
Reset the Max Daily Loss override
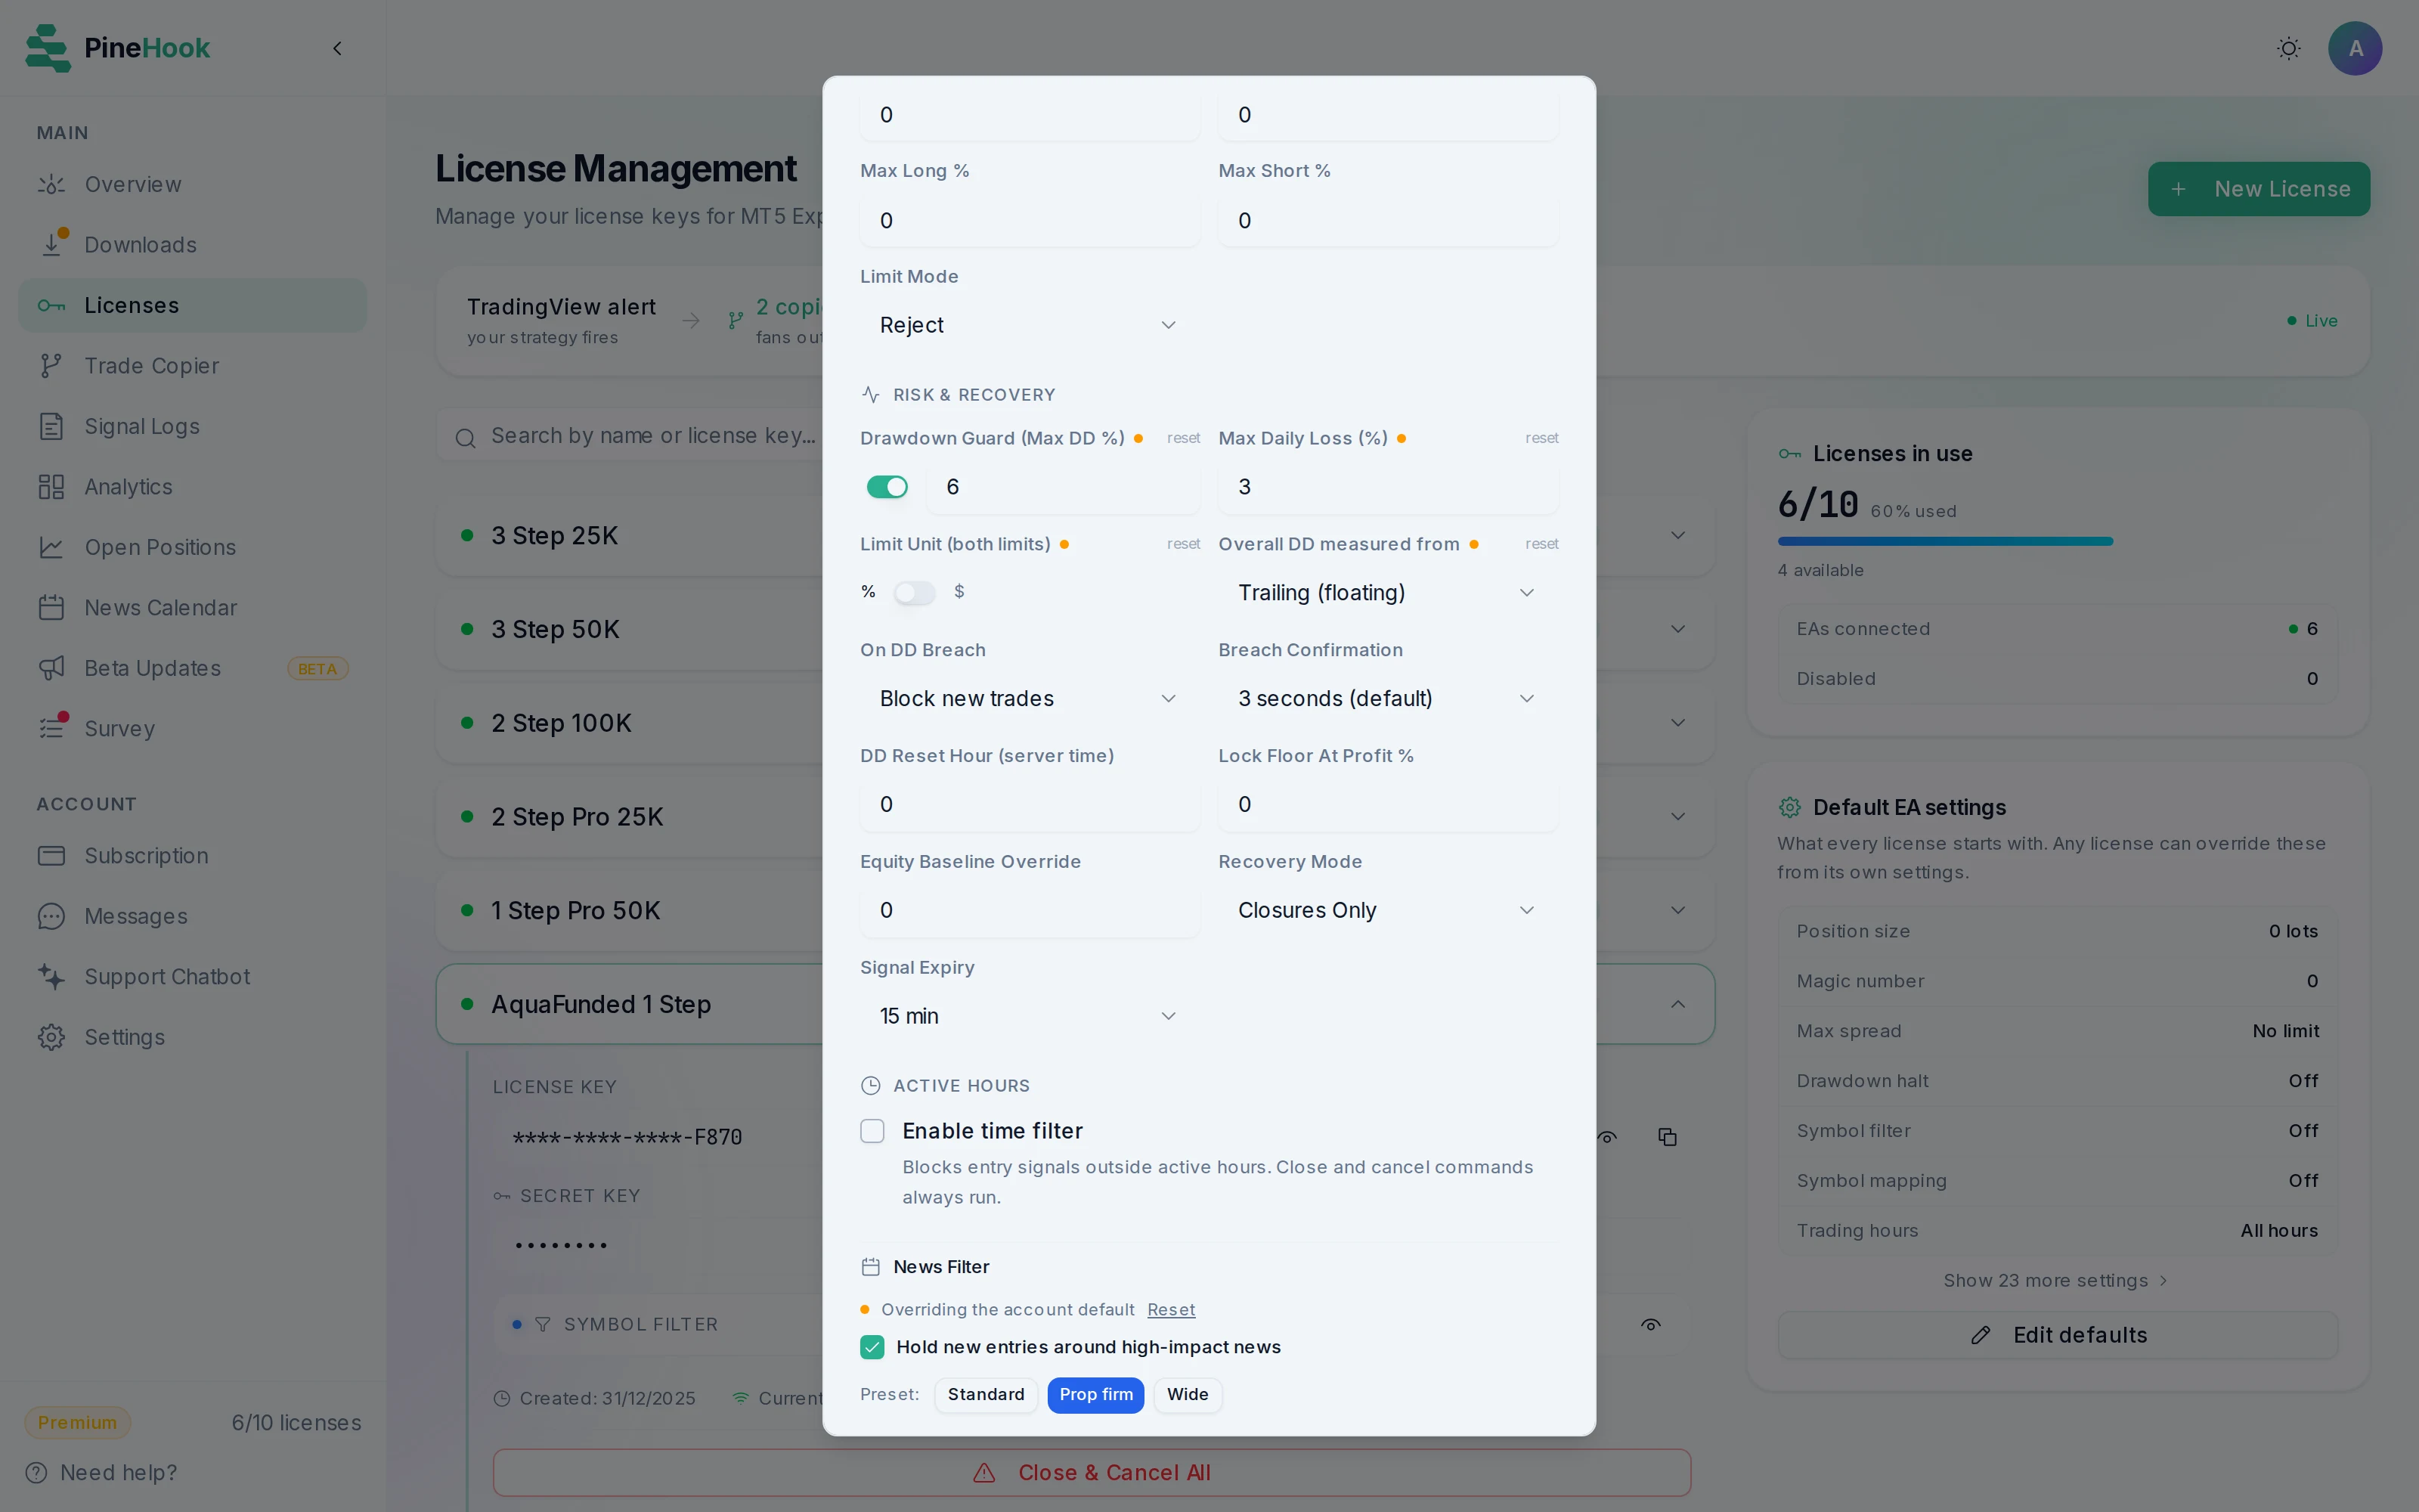click(1541, 438)
